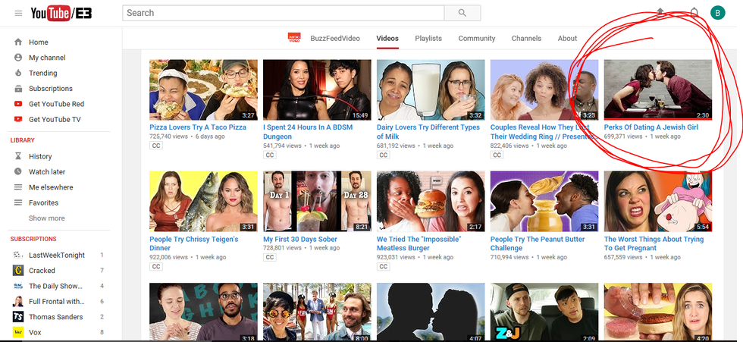Click in the Search input field
The height and width of the screenshot is (342, 743).
point(284,13)
